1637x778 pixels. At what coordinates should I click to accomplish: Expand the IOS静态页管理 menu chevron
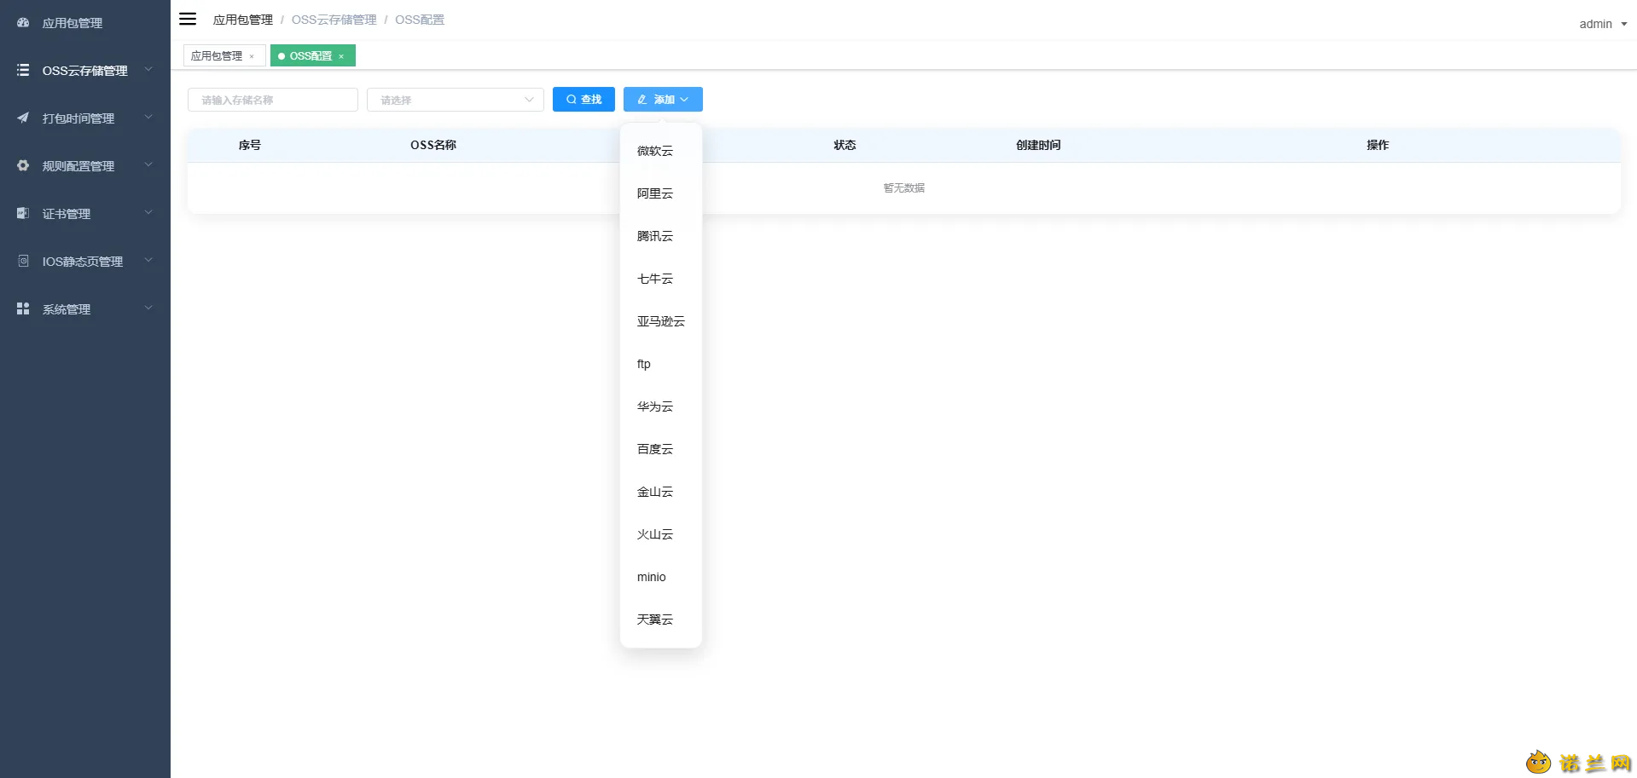coord(148,261)
